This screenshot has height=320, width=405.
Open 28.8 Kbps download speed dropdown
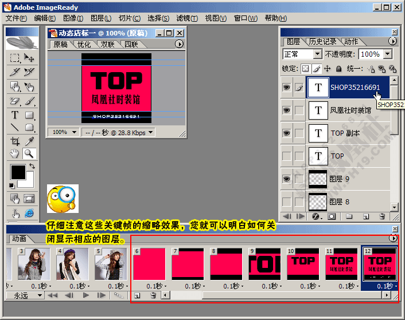click(x=150, y=132)
